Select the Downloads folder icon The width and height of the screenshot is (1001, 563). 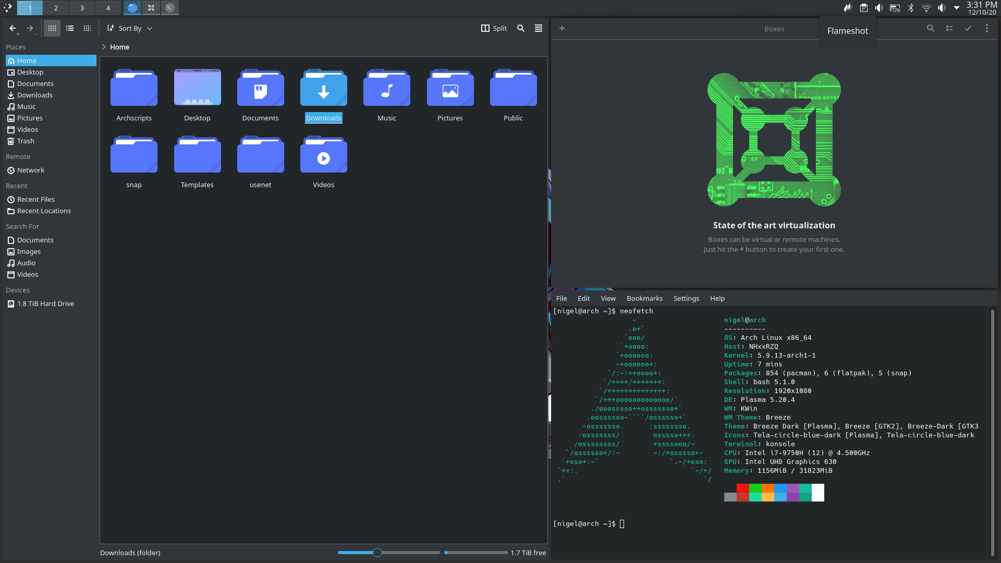coord(323,88)
